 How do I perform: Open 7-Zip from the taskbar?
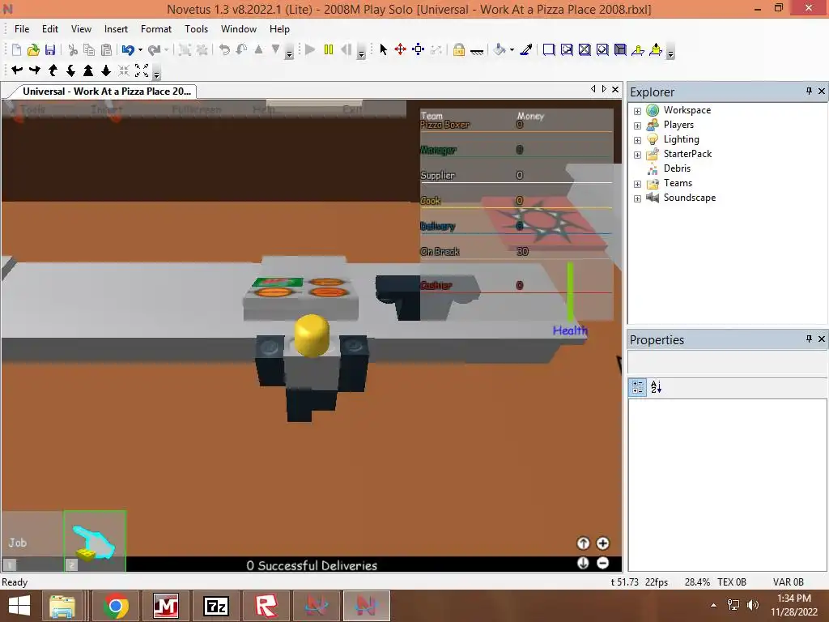(x=215, y=606)
